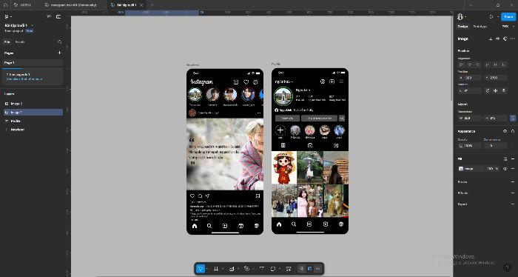Select the shape tool in bottom toolbar

tap(232, 269)
